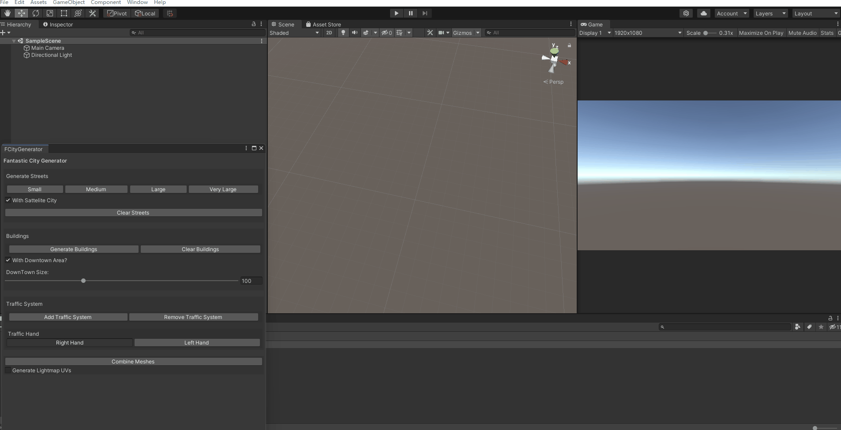Open Scene view tab more options
Viewport: 841px width, 430px height.
tap(571, 24)
